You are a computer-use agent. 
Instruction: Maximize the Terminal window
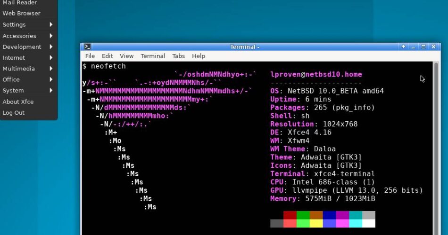coord(423,47)
